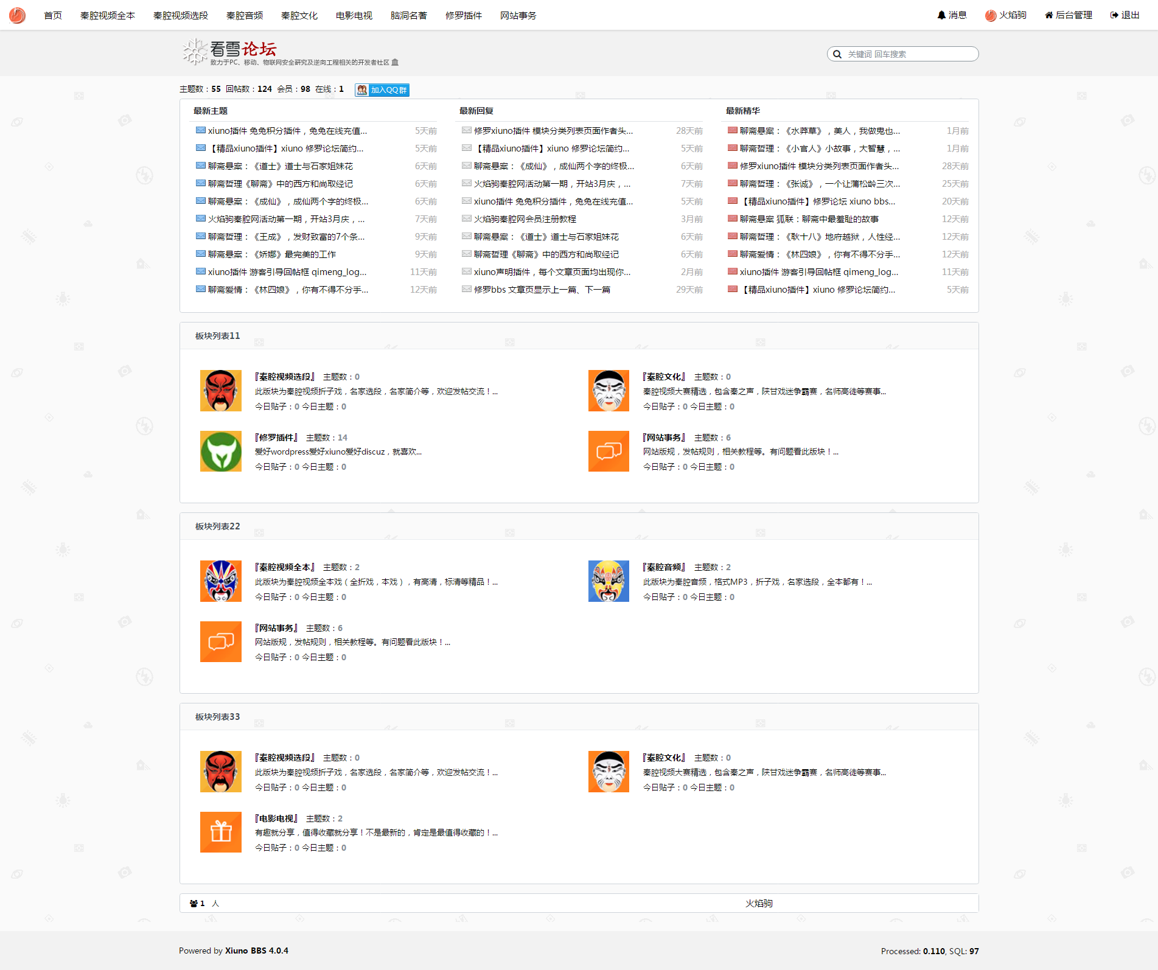Click the orange gift 电影电视 icon
The image size is (1158, 970).
point(221,832)
